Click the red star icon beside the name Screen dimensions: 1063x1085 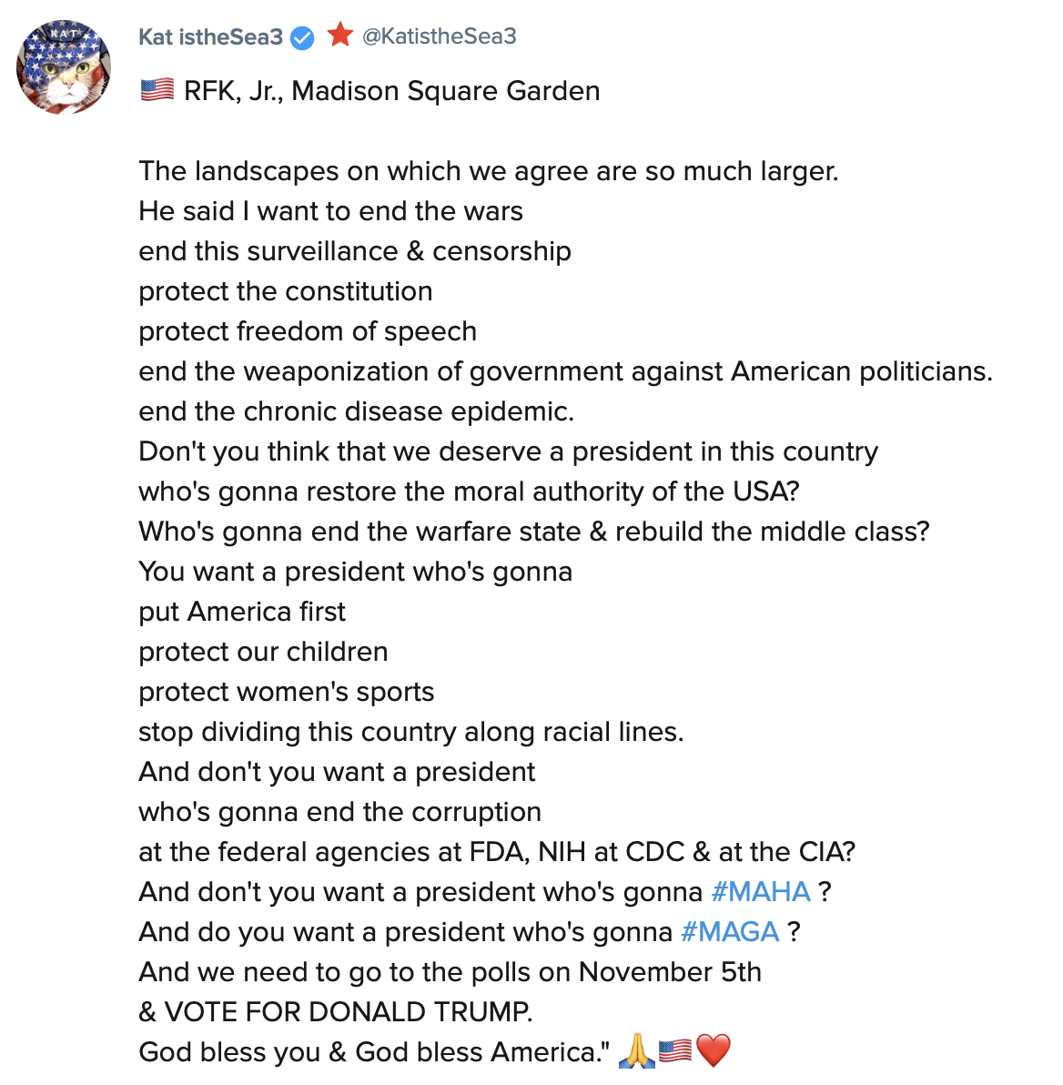(x=340, y=35)
